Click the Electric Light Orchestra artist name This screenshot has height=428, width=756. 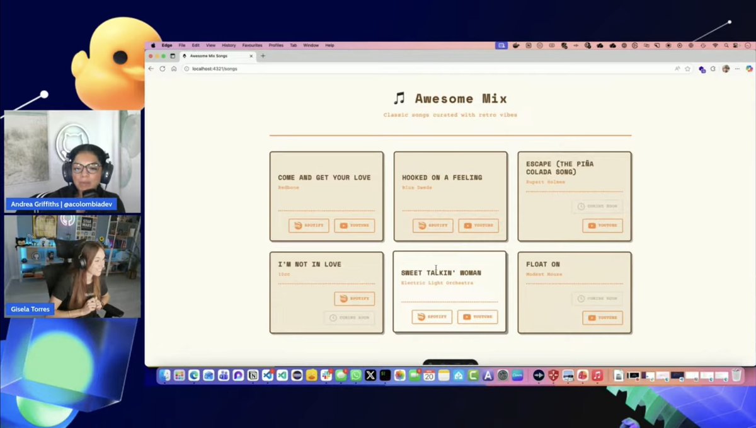coord(437,283)
